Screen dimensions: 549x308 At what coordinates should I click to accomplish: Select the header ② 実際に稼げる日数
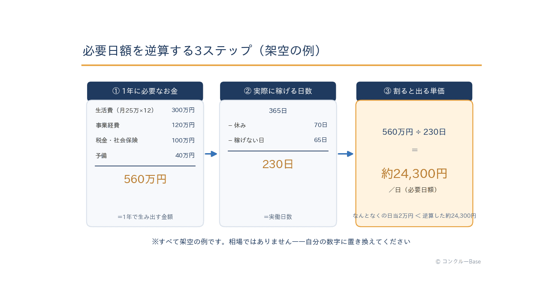pyautogui.click(x=278, y=91)
